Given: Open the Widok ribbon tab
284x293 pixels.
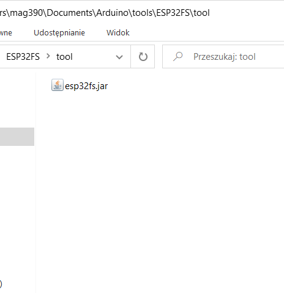Looking at the screenshot, I should [x=118, y=33].
